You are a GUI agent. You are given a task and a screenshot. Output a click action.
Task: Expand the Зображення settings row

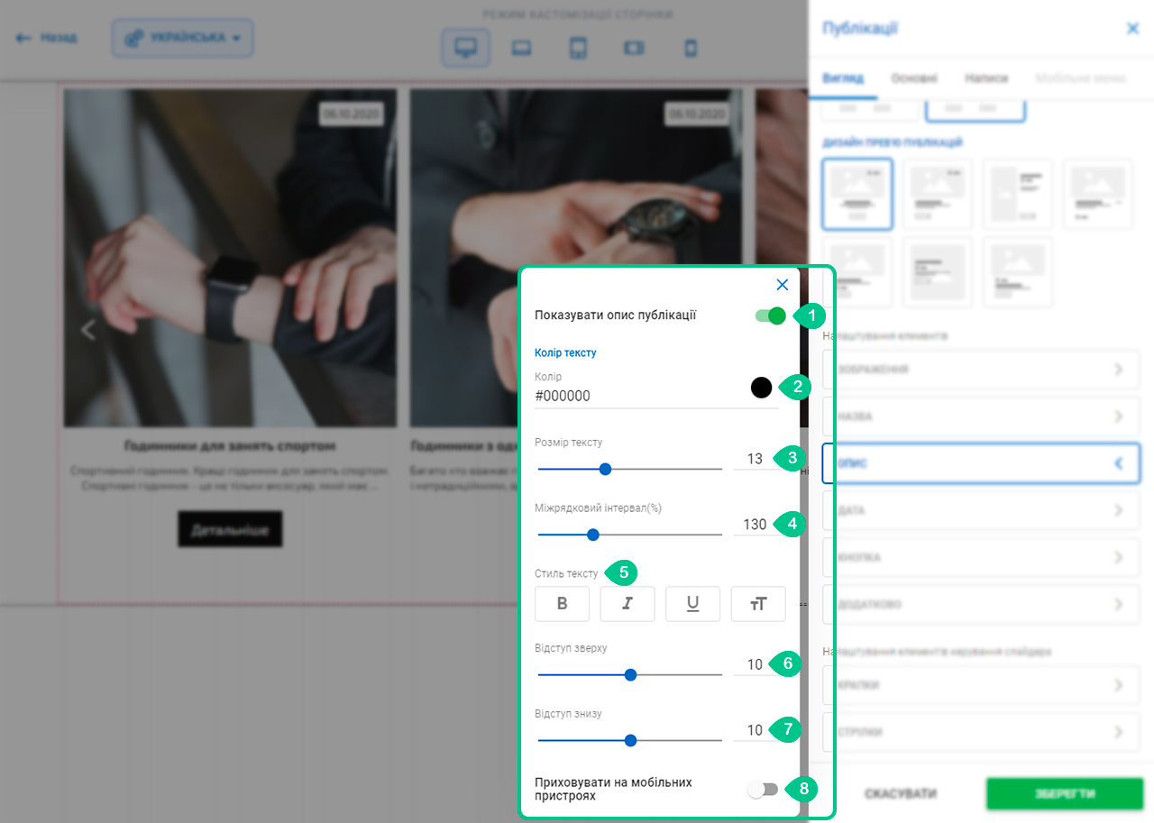tap(981, 370)
